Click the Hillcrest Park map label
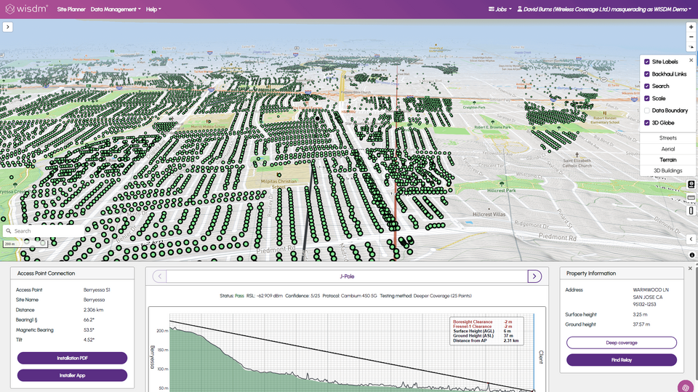 [501, 191]
